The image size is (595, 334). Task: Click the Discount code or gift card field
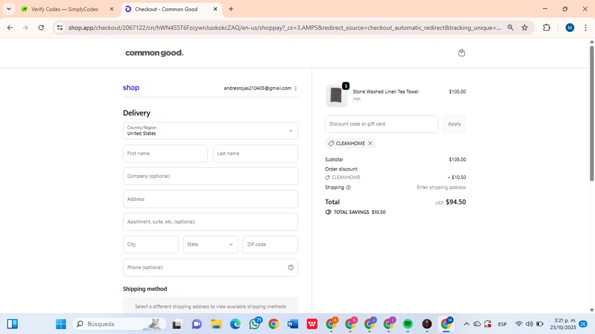point(382,124)
